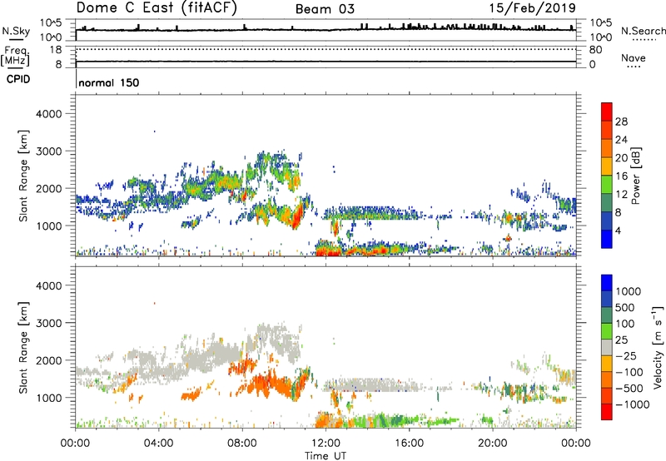Viewport: 666px width, 461px height.
Task: Click the '16:00' time axis tick label
Action: pyautogui.click(x=409, y=444)
